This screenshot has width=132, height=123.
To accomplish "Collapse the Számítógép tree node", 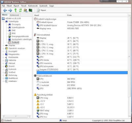I will click(x=3, y=22).
